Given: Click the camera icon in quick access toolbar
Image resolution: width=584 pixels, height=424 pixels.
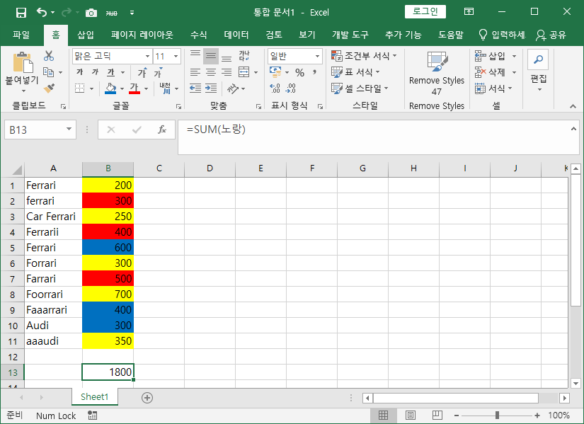Looking at the screenshot, I should [91, 13].
